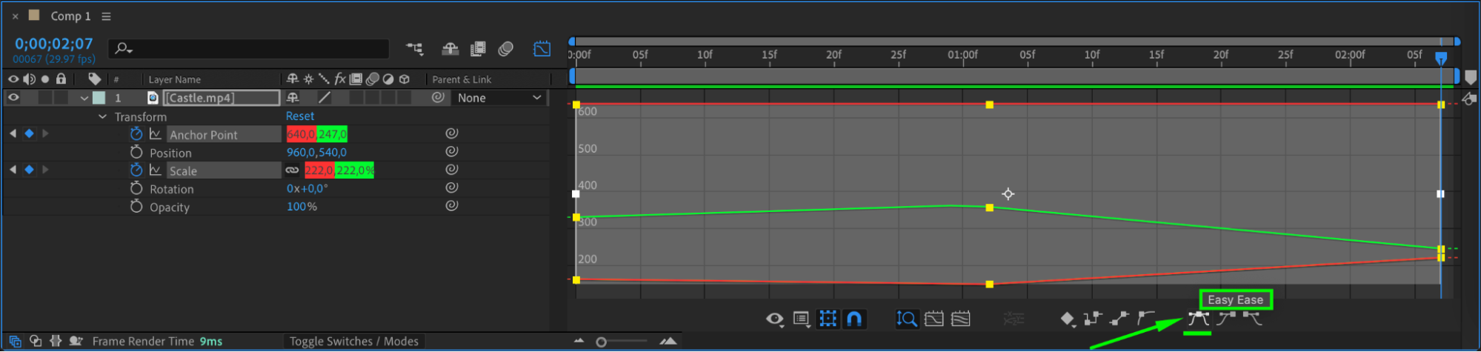Collapse the Transform property group
The image size is (1481, 352).
click(102, 116)
